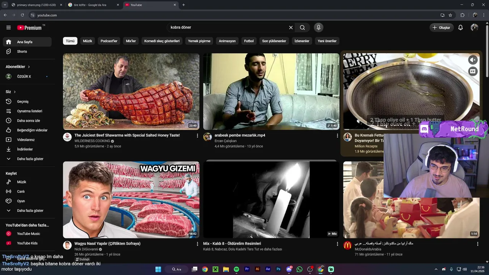Click the browser reload button
This screenshot has width=489, height=275.
pos(23,15)
